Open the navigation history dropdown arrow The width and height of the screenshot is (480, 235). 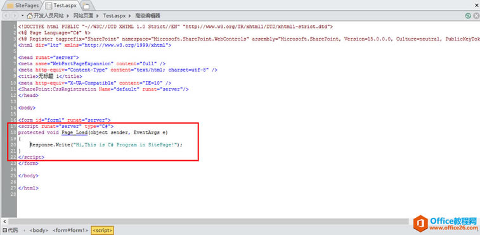pos(22,16)
